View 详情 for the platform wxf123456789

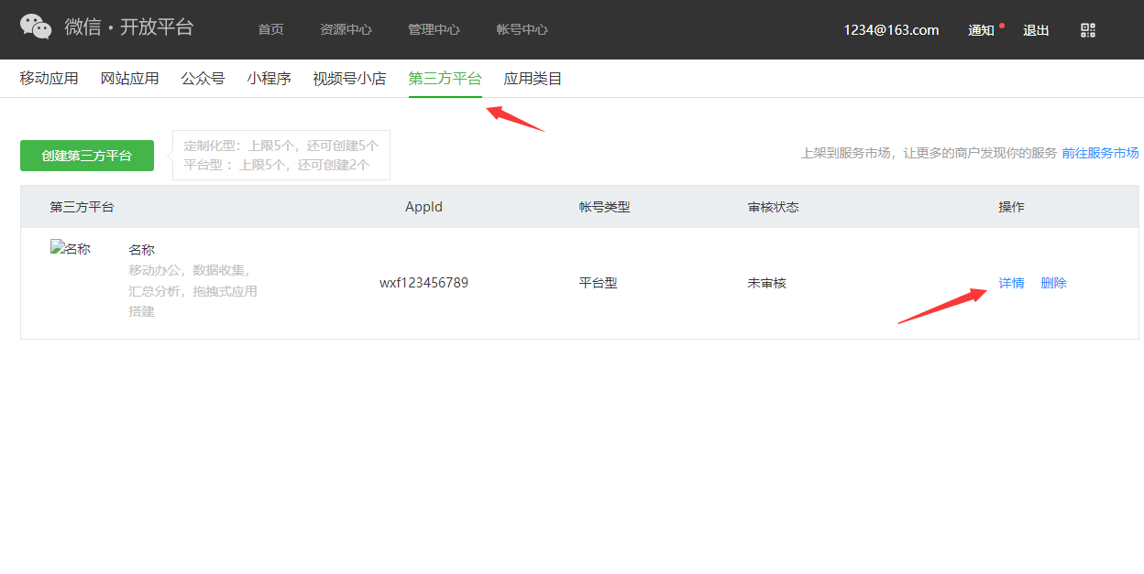(x=1011, y=283)
